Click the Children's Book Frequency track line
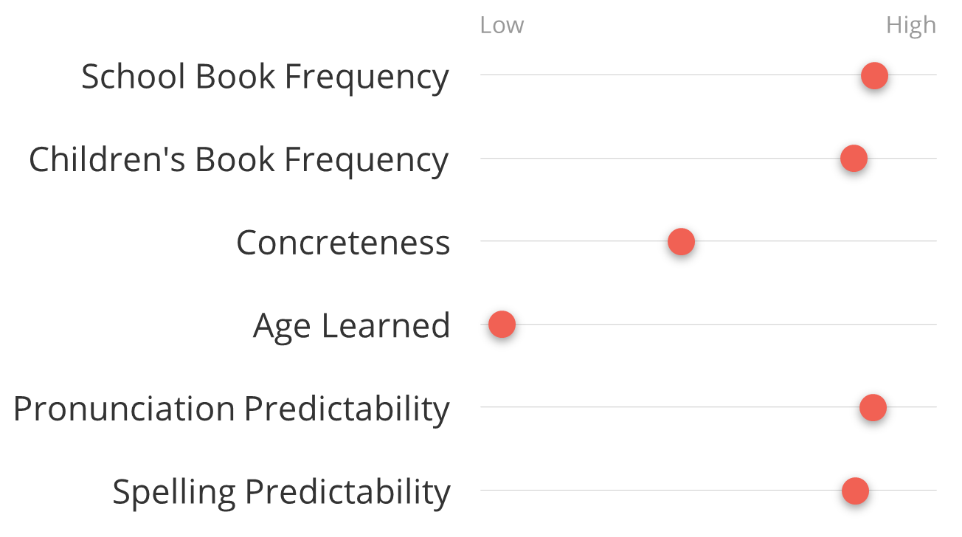962x537 pixels. click(x=708, y=159)
